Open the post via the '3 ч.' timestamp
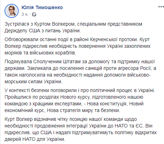Screen dimensions: 164x144 (x=25, y=14)
